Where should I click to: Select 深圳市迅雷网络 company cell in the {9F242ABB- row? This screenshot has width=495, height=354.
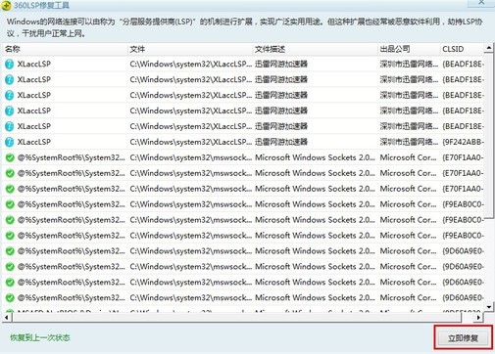point(409,142)
